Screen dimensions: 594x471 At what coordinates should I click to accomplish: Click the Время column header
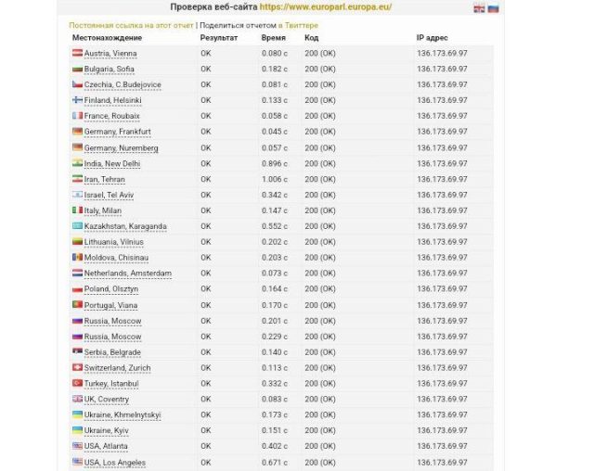pos(274,38)
